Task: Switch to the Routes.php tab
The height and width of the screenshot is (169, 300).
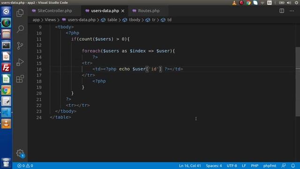Action: [149, 11]
